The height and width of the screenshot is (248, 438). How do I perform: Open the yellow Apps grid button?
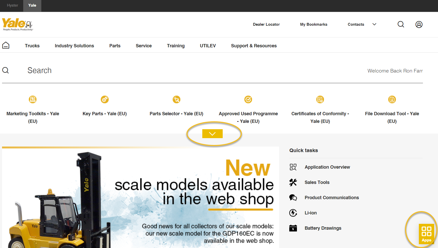point(427,234)
